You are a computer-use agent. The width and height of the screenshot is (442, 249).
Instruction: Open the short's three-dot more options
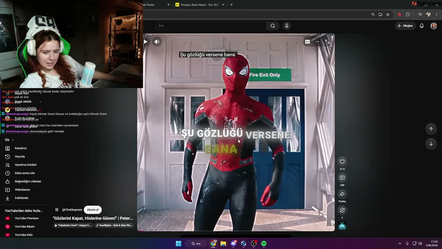pyautogui.click(x=317, y=42)
